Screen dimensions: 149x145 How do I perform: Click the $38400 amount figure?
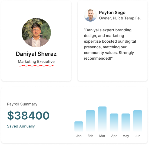(28, 116)
